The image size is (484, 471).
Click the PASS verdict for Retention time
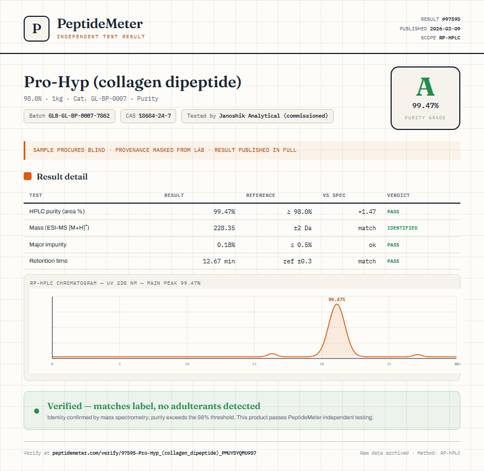(x=393, y=262)
